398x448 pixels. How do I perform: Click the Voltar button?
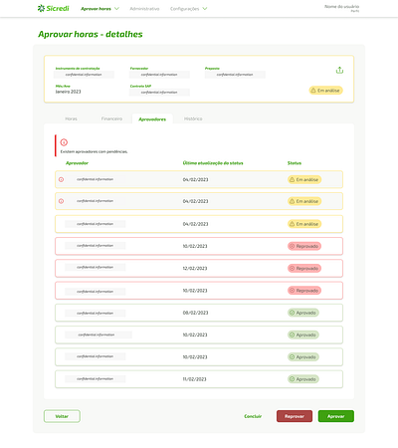point(62,416)
